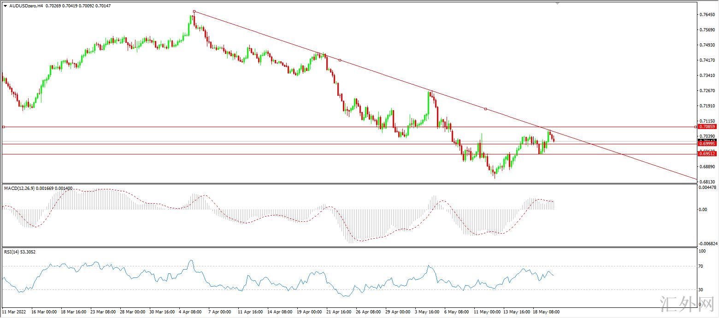Click the open price 0.70269 in chart header
This screenshot has width=719, height=318.
click(x=54, y=6)
